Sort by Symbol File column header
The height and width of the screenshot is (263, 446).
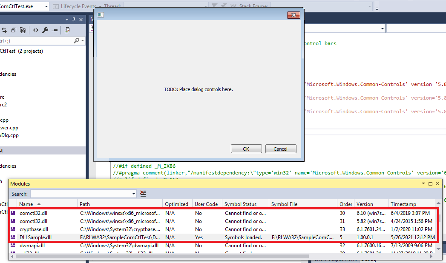click(303, 204)
